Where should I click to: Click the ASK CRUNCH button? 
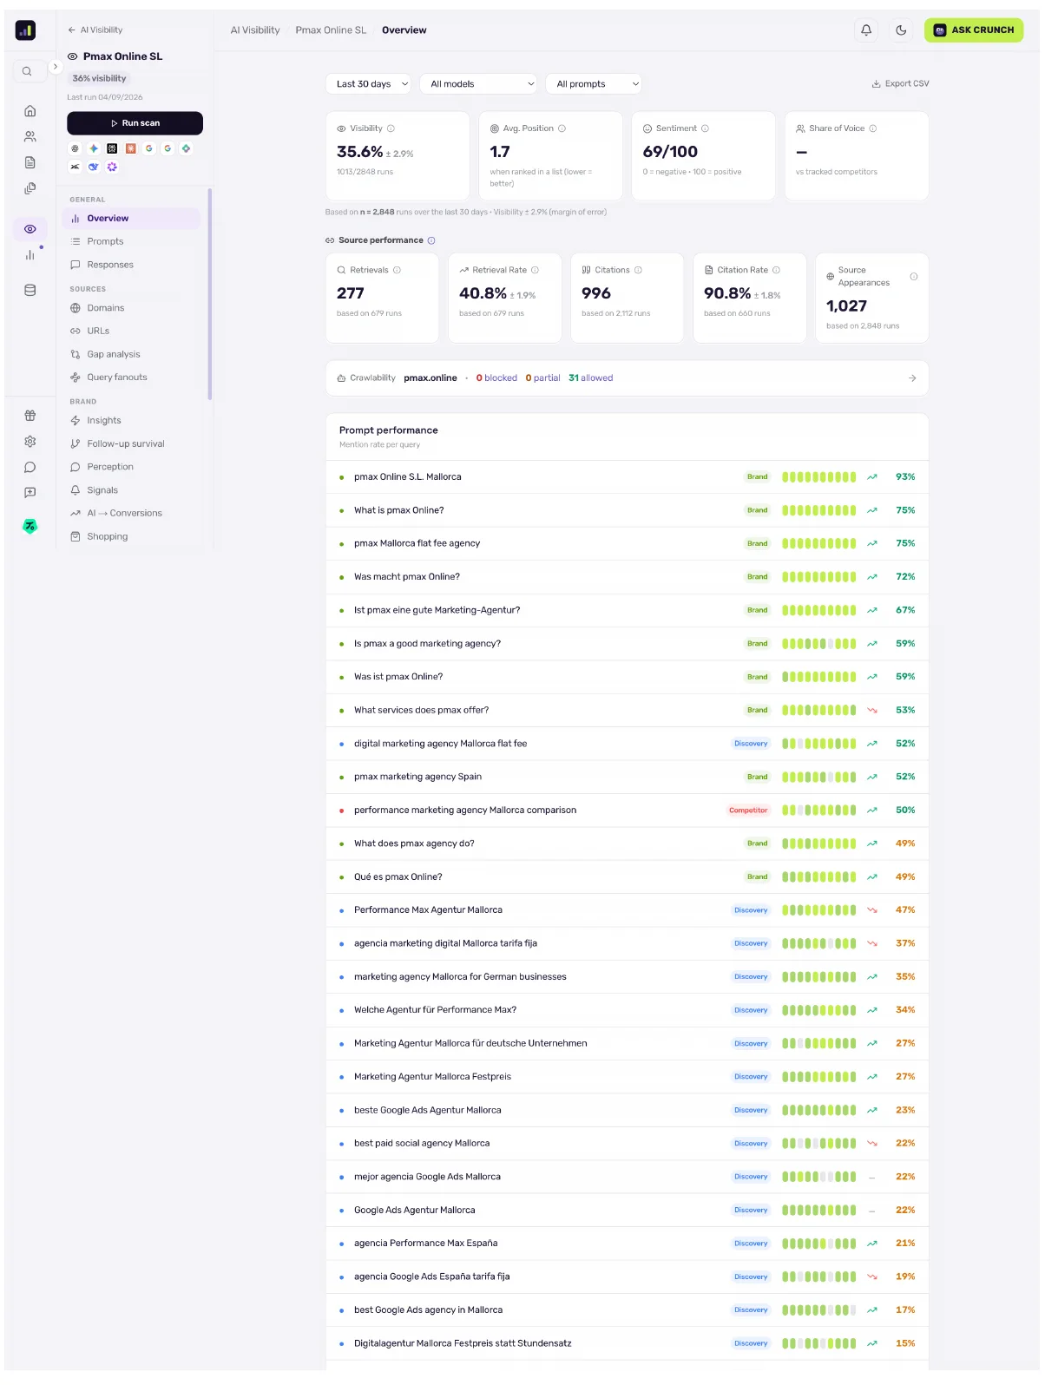974,30
